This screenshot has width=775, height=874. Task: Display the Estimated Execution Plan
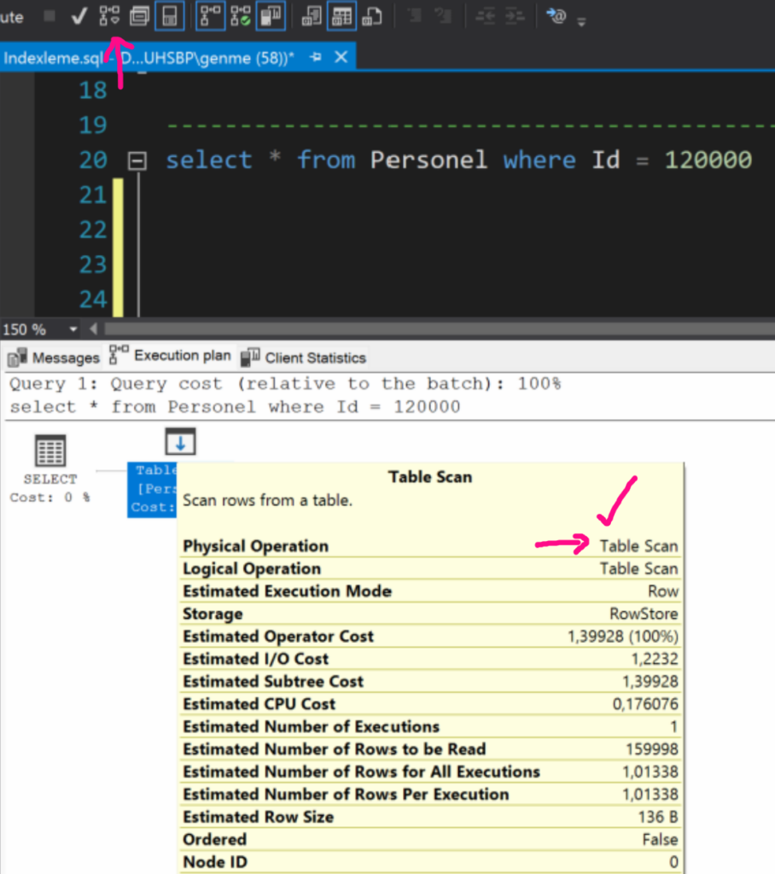click(x=109, y=16)
